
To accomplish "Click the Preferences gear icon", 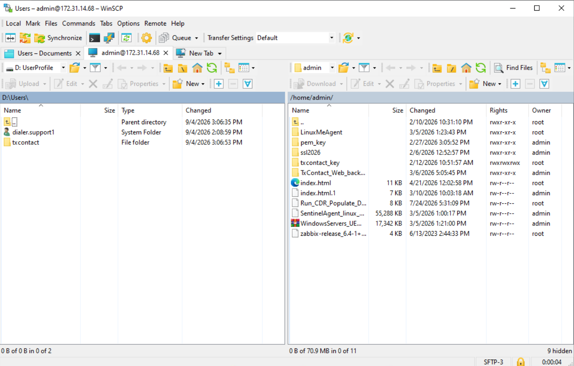I will pos(146,38).
